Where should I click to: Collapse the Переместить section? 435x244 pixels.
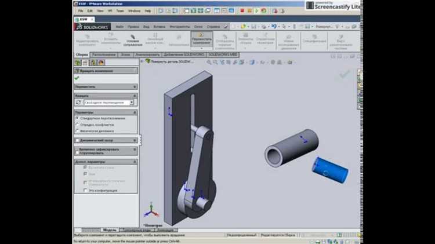(135, 87)
